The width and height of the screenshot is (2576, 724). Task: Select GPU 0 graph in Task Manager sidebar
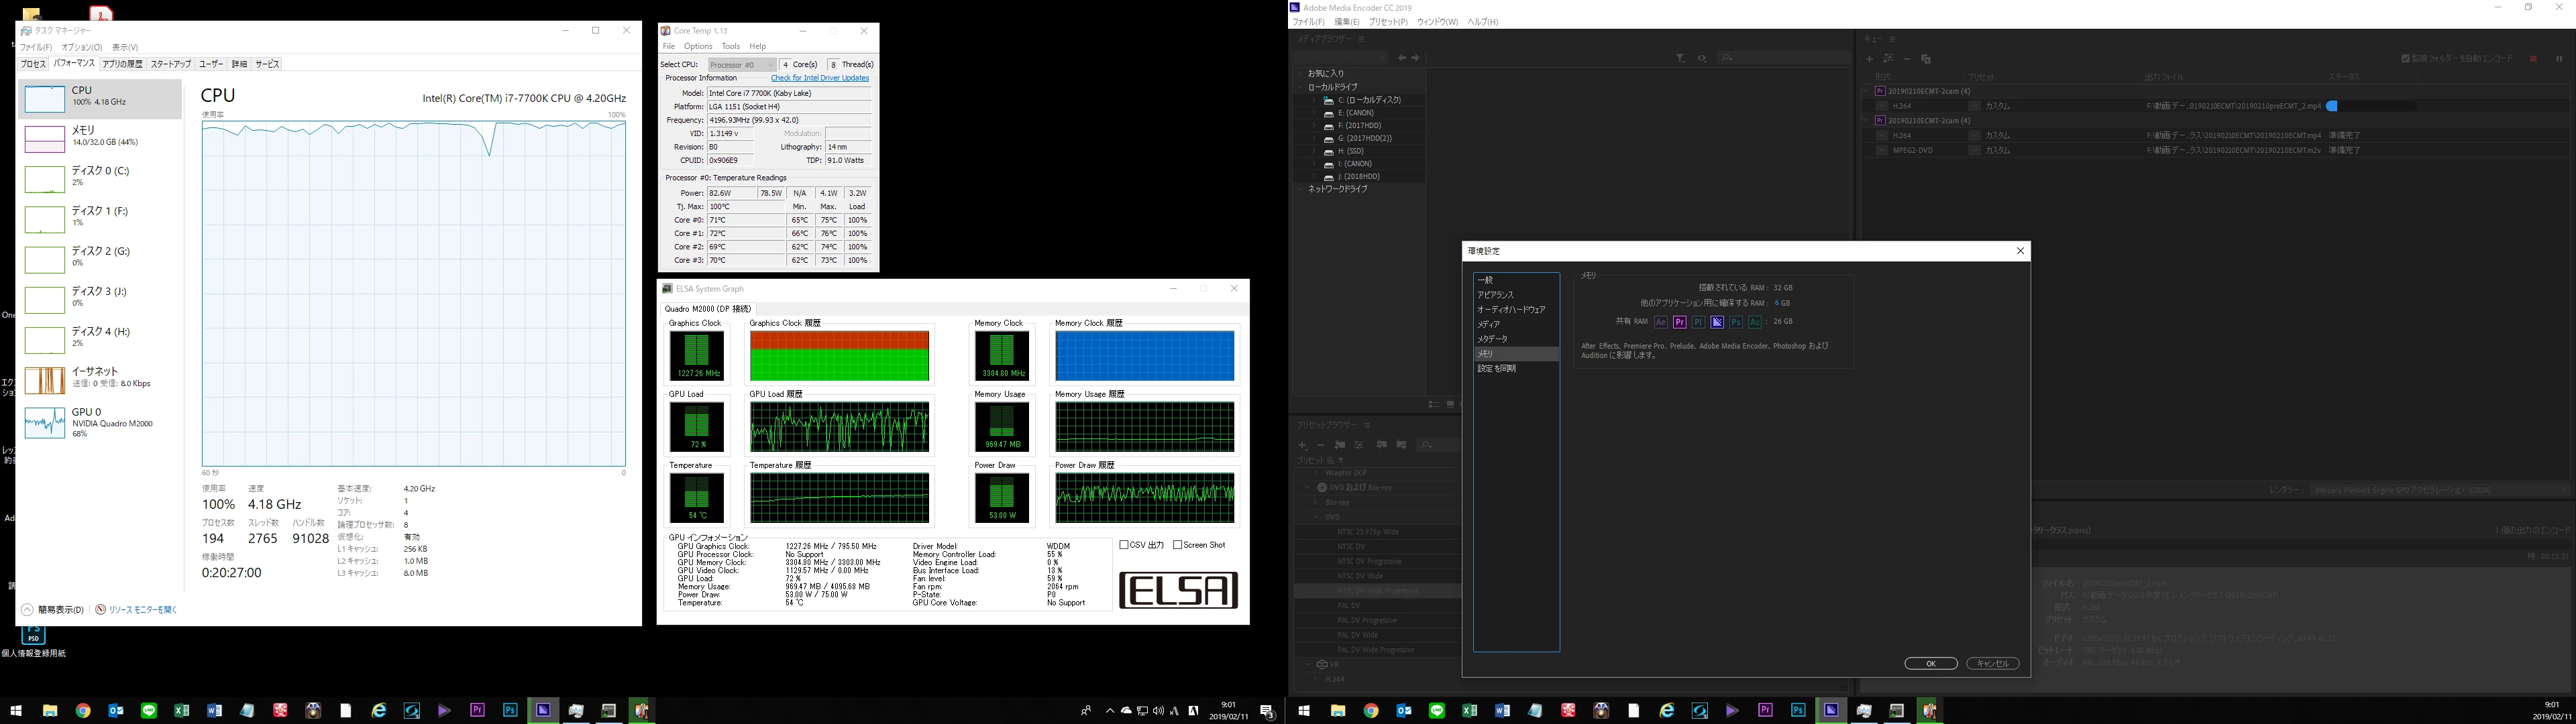pos(100,422)
